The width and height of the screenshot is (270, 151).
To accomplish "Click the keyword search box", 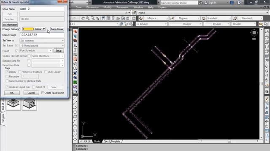I will click(x=179, y=3).
